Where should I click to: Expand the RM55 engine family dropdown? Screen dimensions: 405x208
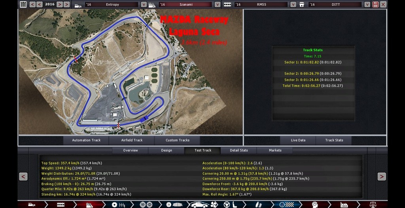(x=293, y=4)
